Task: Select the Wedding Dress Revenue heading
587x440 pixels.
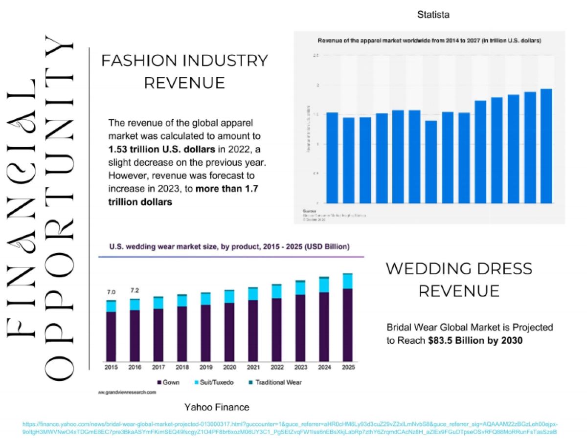Action: point(458,280)
